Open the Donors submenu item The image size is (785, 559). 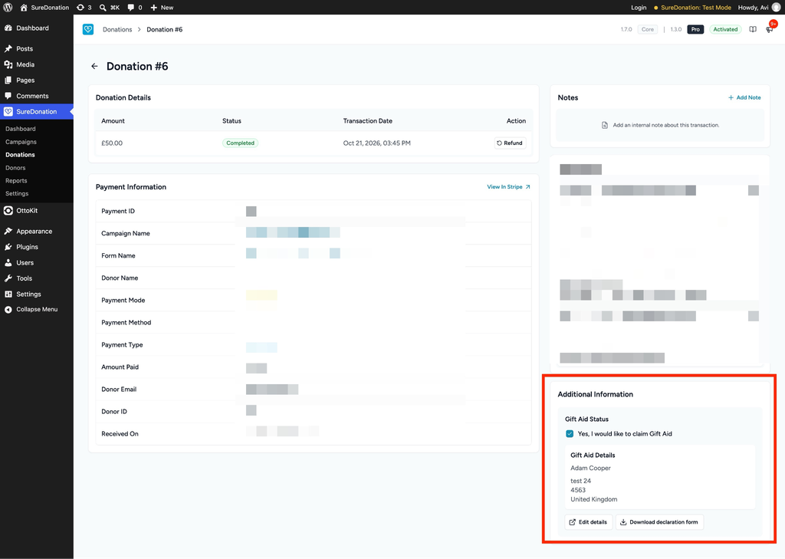pos(15,168)
